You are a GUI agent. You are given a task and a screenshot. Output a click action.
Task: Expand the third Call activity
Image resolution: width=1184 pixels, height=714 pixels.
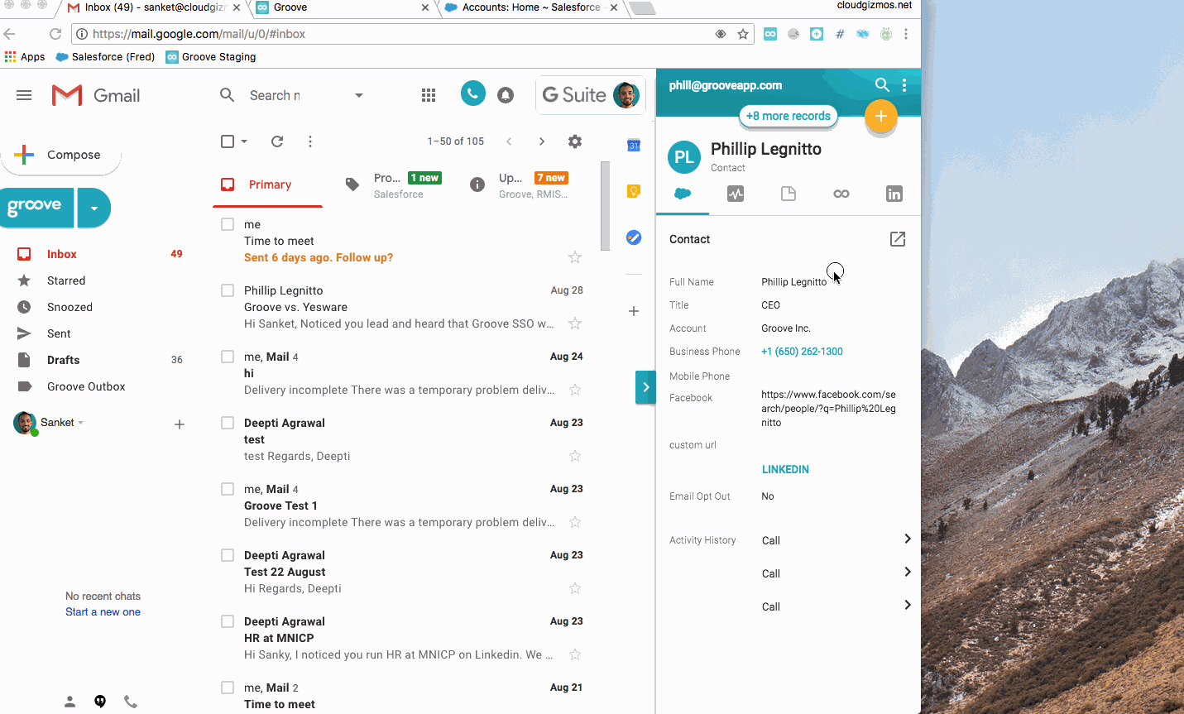[x=908, y=605]
